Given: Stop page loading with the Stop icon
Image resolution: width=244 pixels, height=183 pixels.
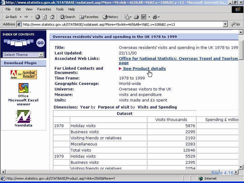Looking at the screenshot, I should 37,17.
